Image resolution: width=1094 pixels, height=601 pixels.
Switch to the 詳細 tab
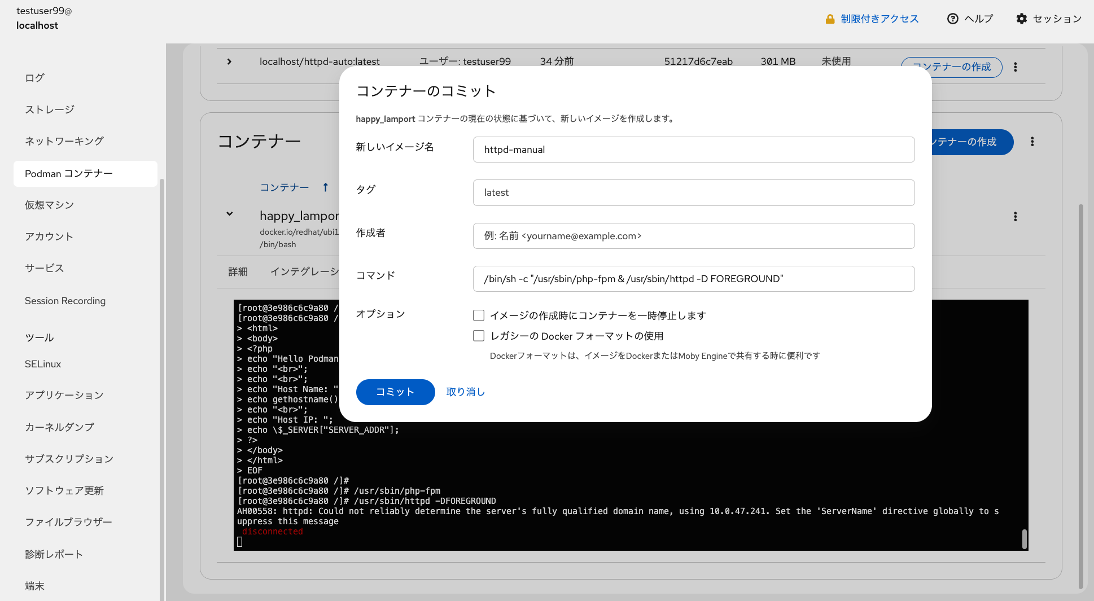click(x=238, y=271)
